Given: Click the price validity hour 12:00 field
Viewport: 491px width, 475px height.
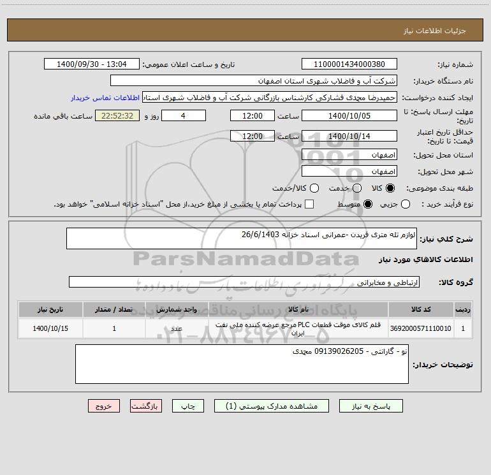Looking at the screenshot, I should tap(252, 136).
